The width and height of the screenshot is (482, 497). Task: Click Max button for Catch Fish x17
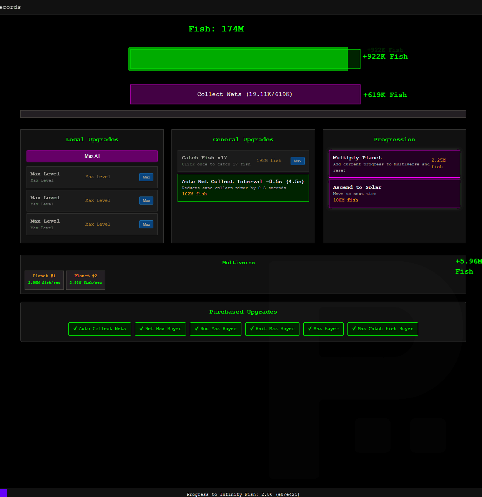point(298,161)
